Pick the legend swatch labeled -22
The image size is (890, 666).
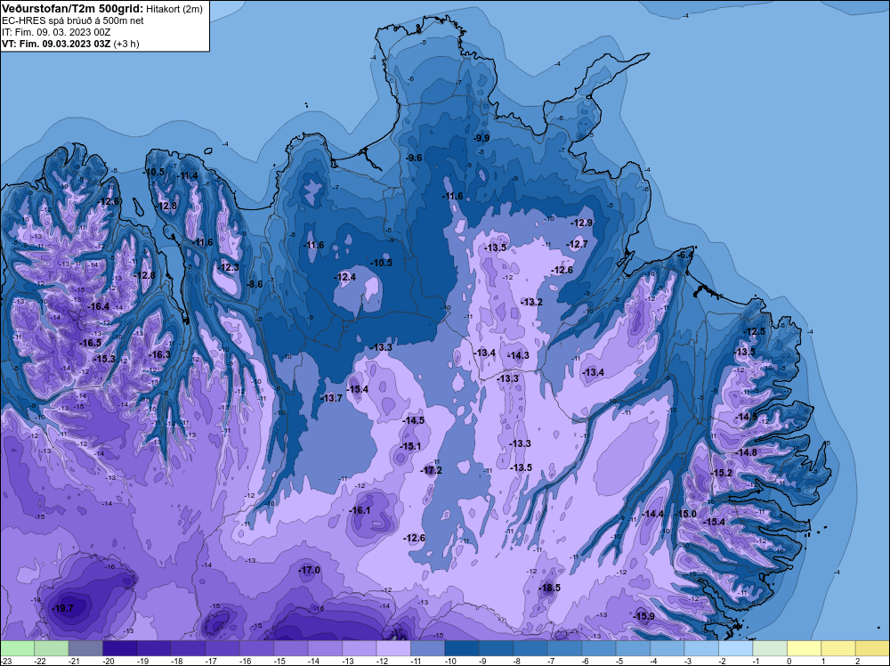pyautogui.click(x=51, y=648)
